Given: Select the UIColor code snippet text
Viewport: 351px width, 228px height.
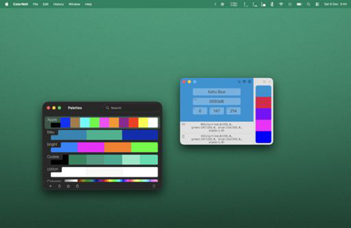Looking at the screenshot, I should pos(216,139).
